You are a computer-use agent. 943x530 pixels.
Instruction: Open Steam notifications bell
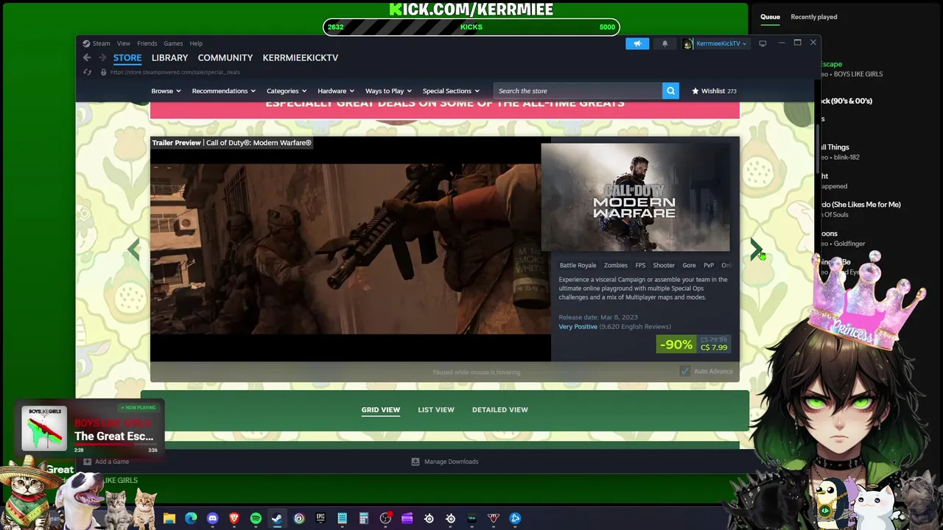(x=665, y=43)
